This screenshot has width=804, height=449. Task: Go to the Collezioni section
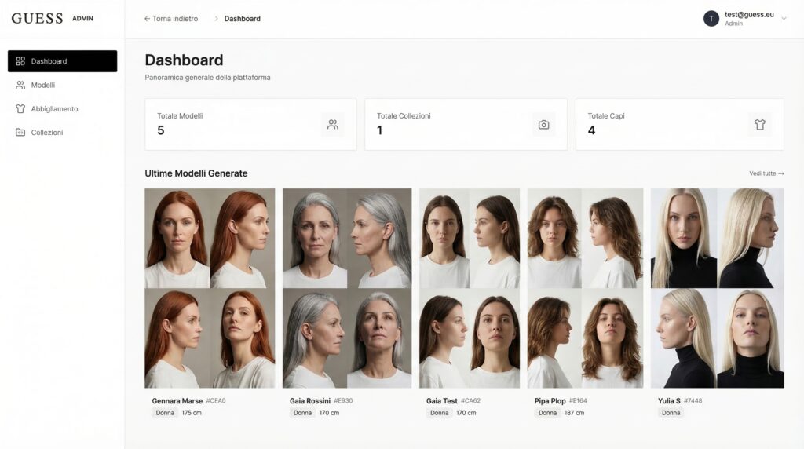point(47,133)
